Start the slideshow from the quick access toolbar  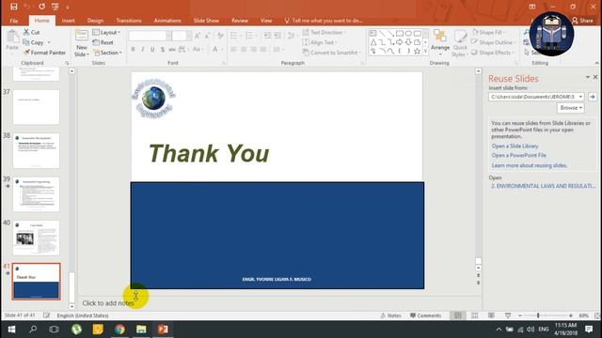tap(55, 7)
